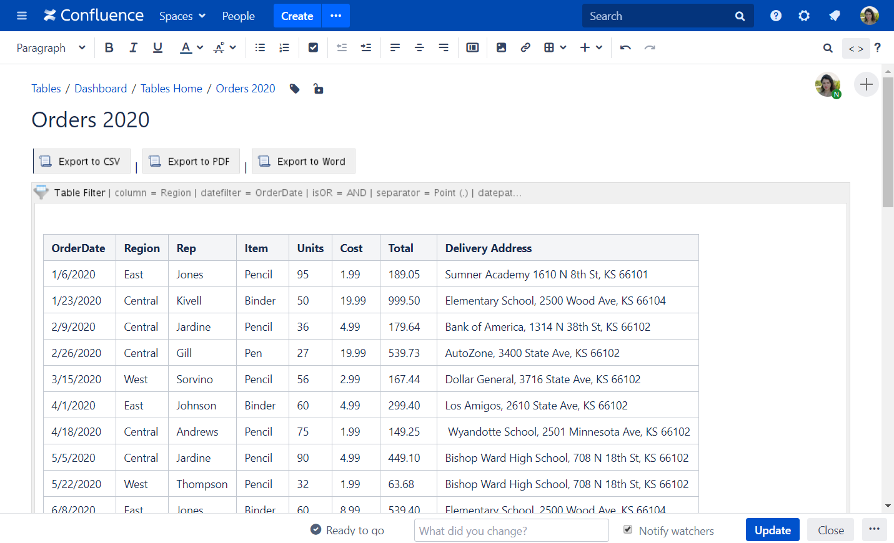Viewport: 894px width, 543px height.
Task: Expand the Spaces menu
Action: [x=182, y=16]
